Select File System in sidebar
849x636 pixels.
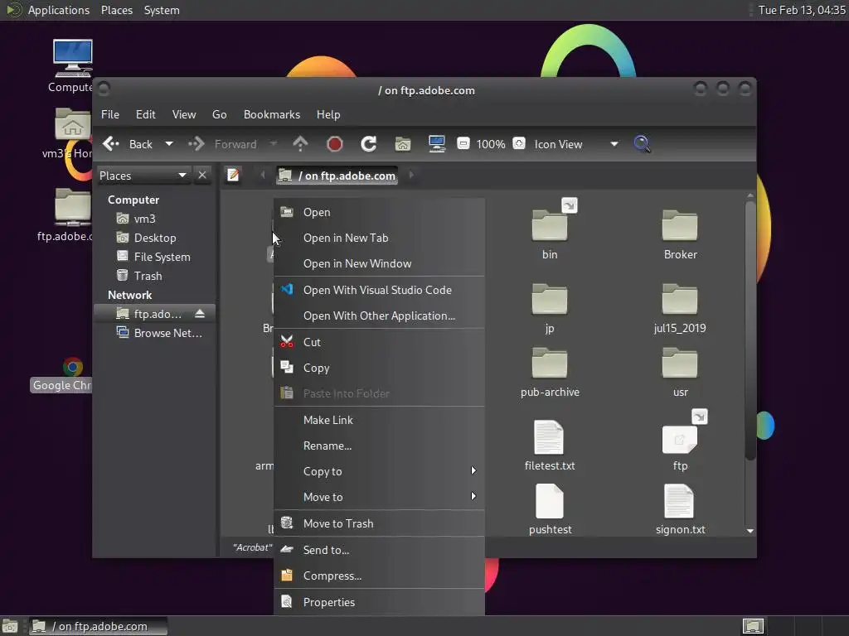(x=154, y=257)
